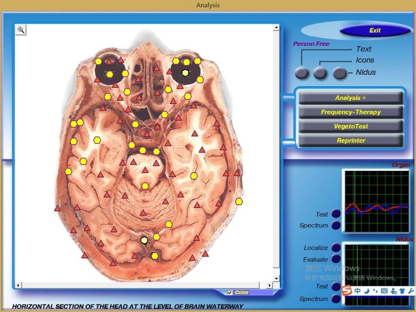Click the vertical scrollbar down arrow

tap(276, 278)
